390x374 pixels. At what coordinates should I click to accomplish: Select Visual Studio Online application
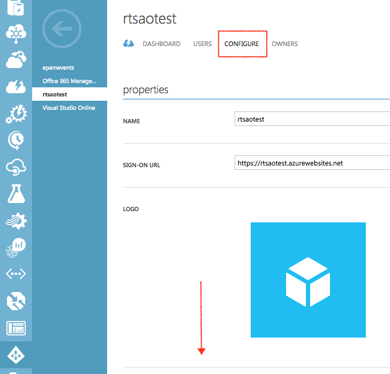coord(70,108)
